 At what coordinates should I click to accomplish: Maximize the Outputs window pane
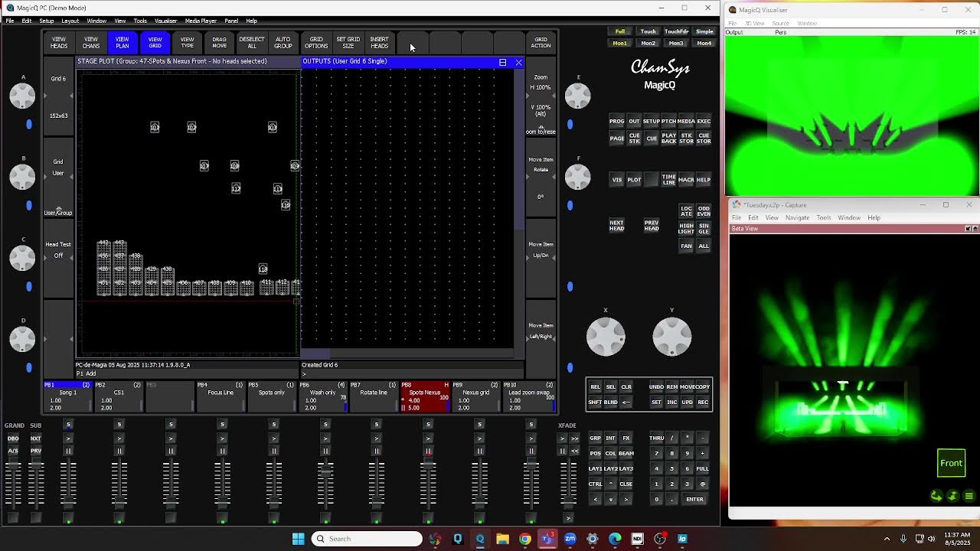click(502, 62)
